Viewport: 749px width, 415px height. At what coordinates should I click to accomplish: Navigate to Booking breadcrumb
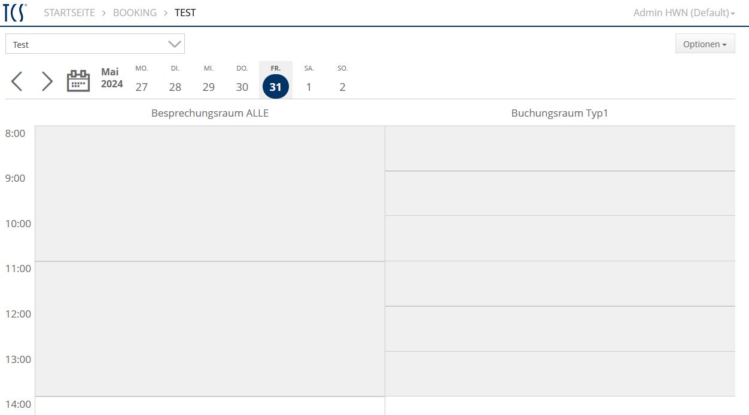tap(135, 13)
